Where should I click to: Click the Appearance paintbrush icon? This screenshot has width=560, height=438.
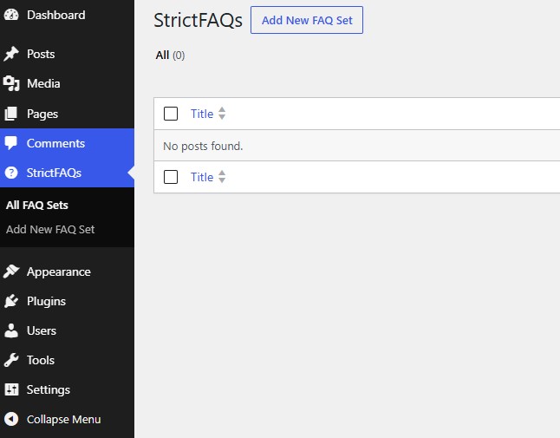pos(11,271)
